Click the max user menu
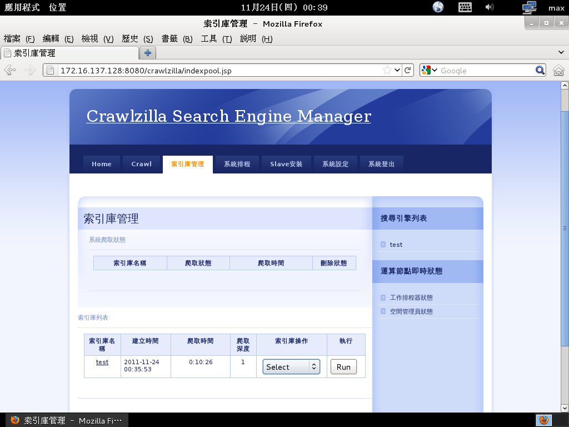The height and width of the screenshot is (427, 569). click(556, 8)
